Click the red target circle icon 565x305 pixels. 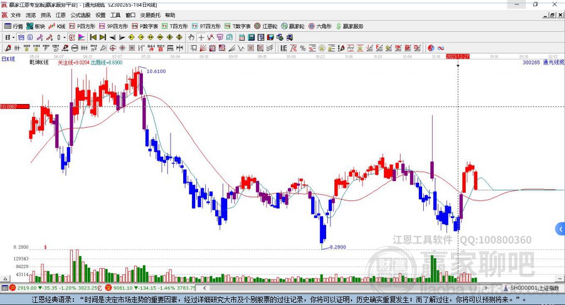[x=113, y=48]
